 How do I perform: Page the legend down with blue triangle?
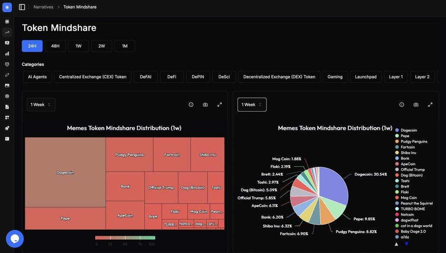click(x=407, y=244)
